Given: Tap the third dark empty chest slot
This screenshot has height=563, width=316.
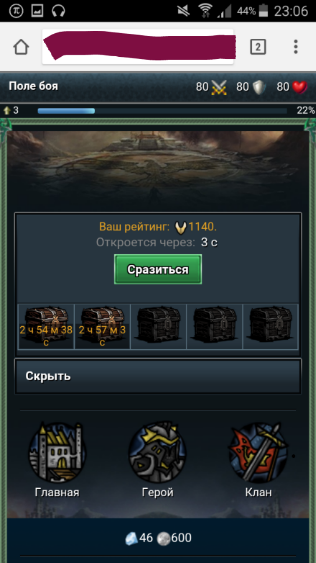Looking at the screenshot, I should (x=158, y=326).
